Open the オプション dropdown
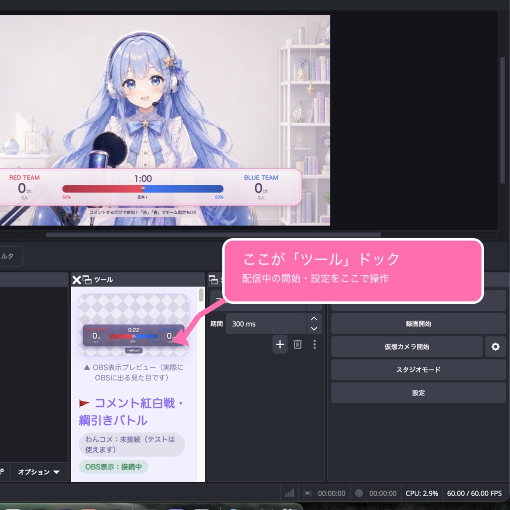The image size is (510, 510). click(x=39, y=472)
